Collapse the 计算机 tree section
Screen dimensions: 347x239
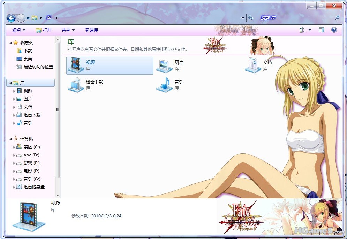point(10,139)
